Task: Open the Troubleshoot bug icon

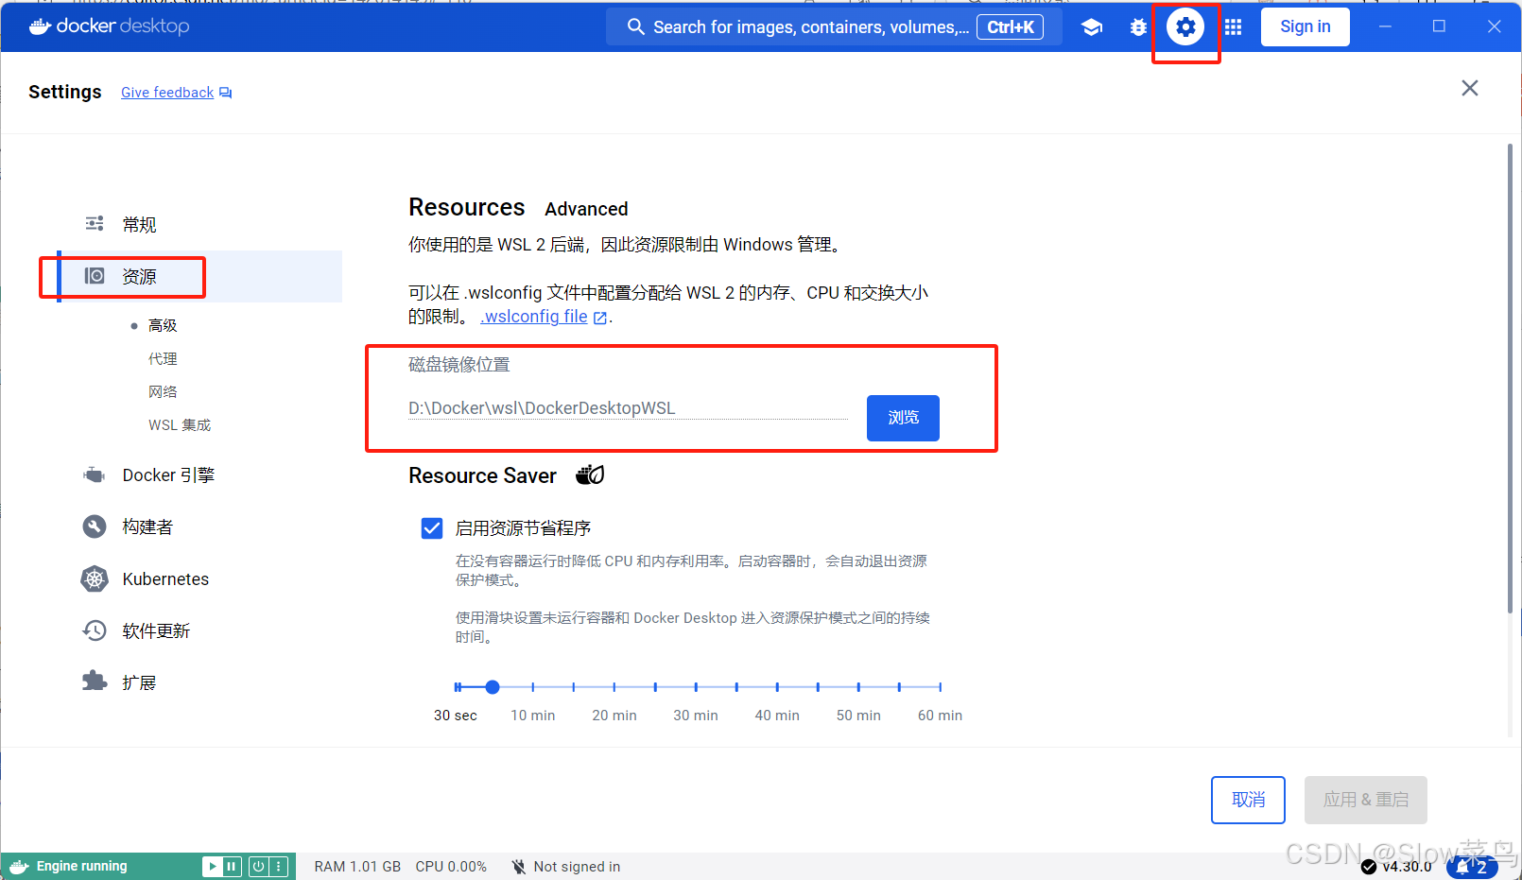Action: click(1138, 27)
